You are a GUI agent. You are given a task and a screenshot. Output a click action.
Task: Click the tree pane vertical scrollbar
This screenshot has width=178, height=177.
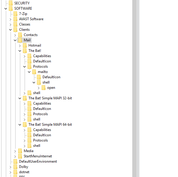click(135, 88)
